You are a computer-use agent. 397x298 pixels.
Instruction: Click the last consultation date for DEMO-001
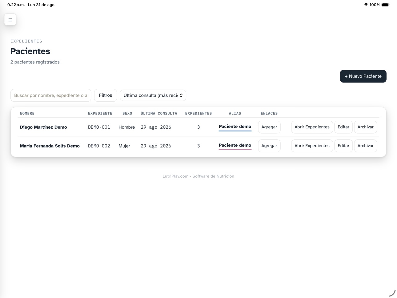click(156, 127)
